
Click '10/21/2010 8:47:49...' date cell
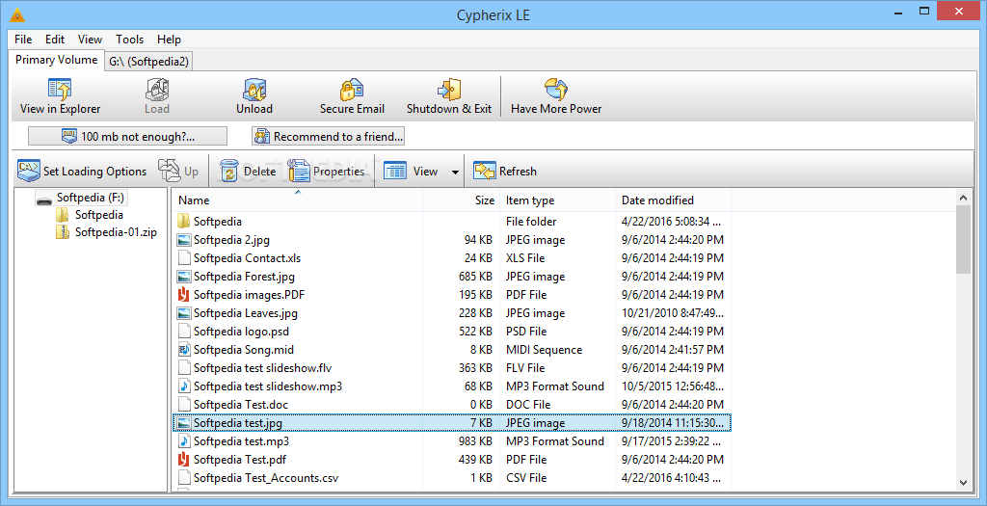(672, 313)
